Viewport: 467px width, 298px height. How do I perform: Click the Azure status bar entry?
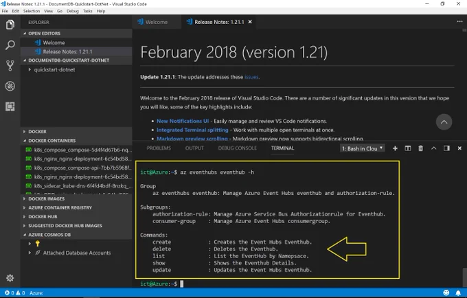tap(36, 293)
